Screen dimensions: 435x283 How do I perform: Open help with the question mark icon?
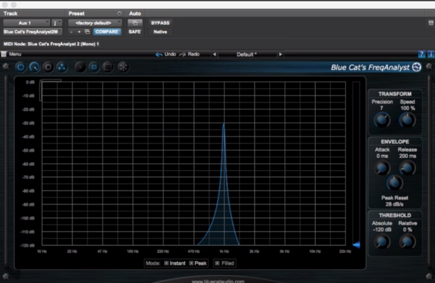tap(422, 55)
